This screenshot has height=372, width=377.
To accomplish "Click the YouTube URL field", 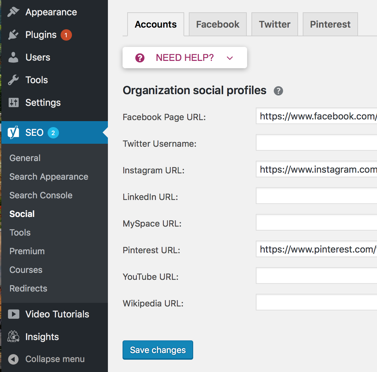I will 316,276.
